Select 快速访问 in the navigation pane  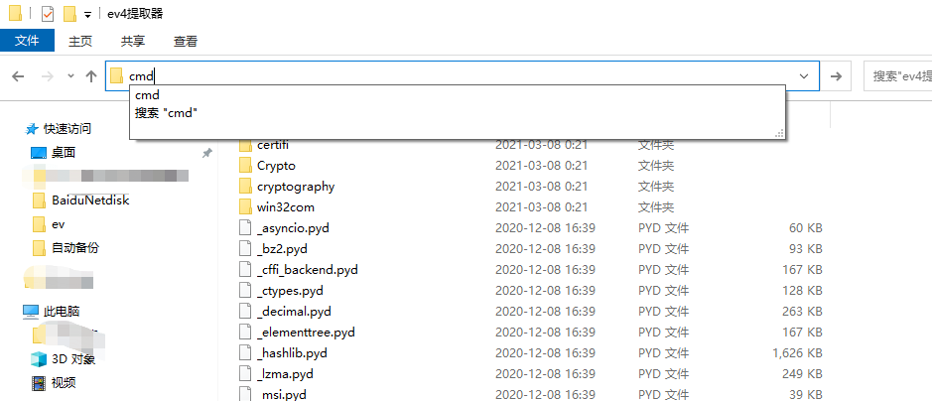(x=67, y=128)
